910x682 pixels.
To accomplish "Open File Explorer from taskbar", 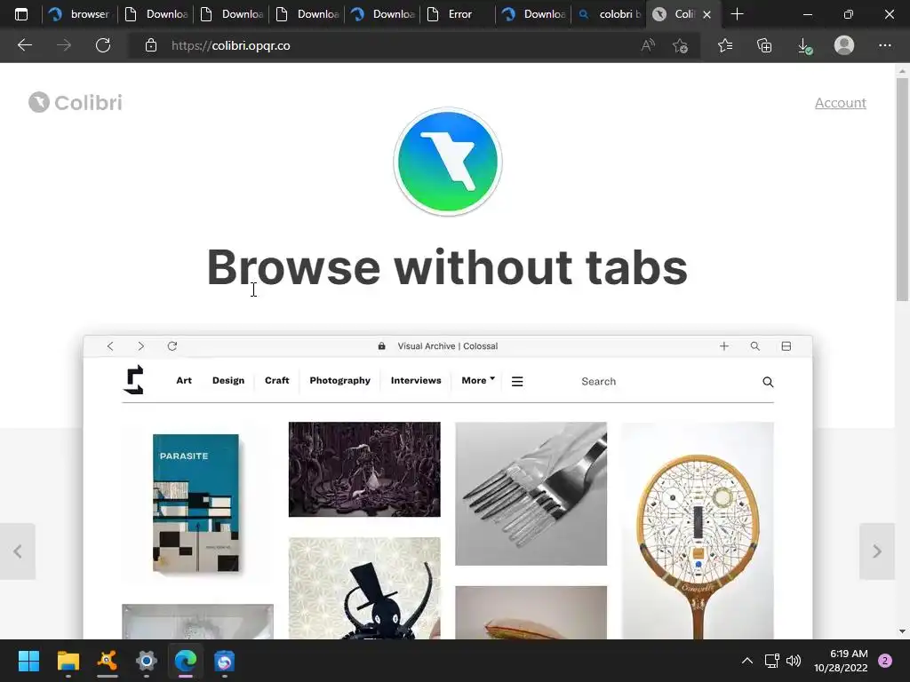I will (x=68, y=661).
